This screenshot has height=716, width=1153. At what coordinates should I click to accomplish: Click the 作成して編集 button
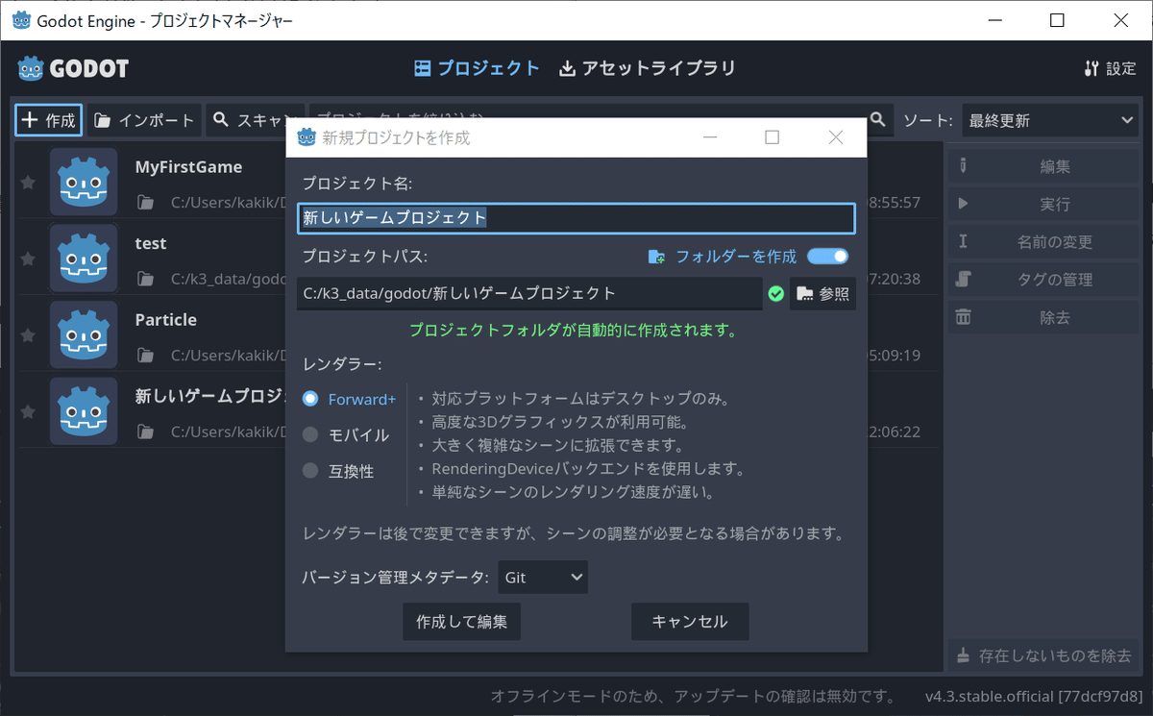461,621
